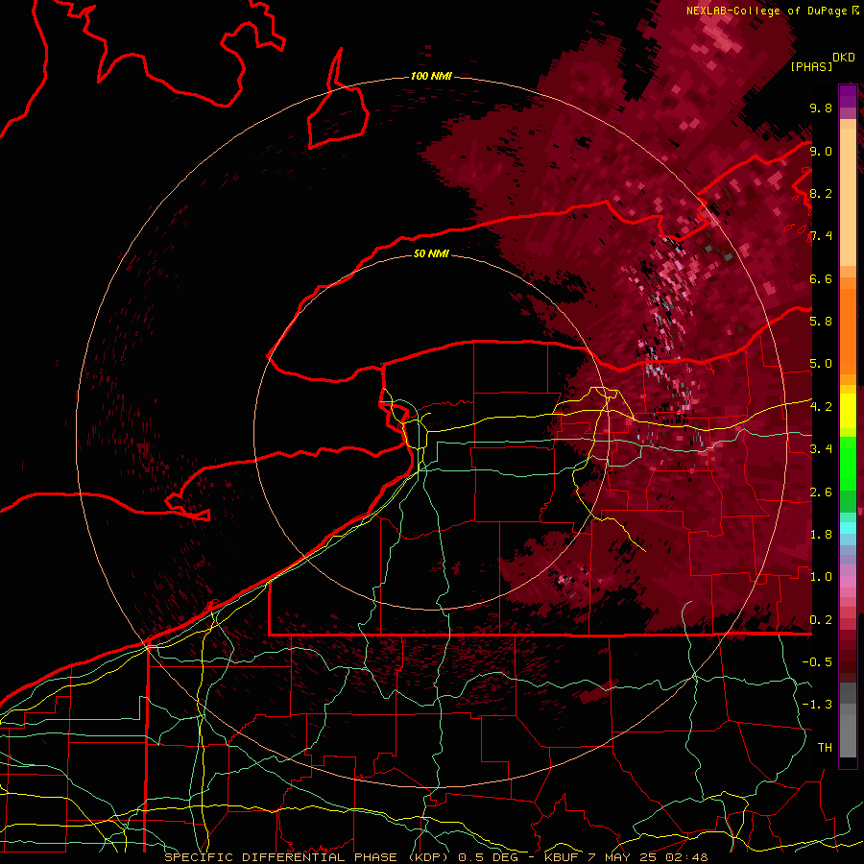The height and width of the screenshot is (864, 864).
Task: Click the -1.3 legend value
Action: (817, 705)
